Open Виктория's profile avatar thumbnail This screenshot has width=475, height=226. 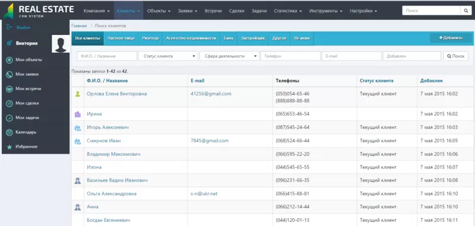coord(61,44)
